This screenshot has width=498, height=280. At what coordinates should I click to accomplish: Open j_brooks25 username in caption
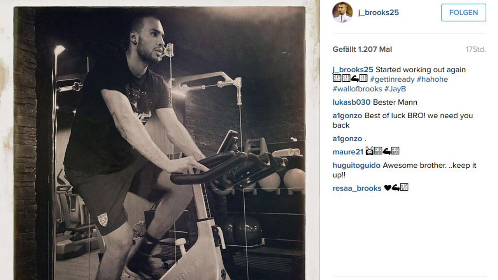(x=353, y=70)
